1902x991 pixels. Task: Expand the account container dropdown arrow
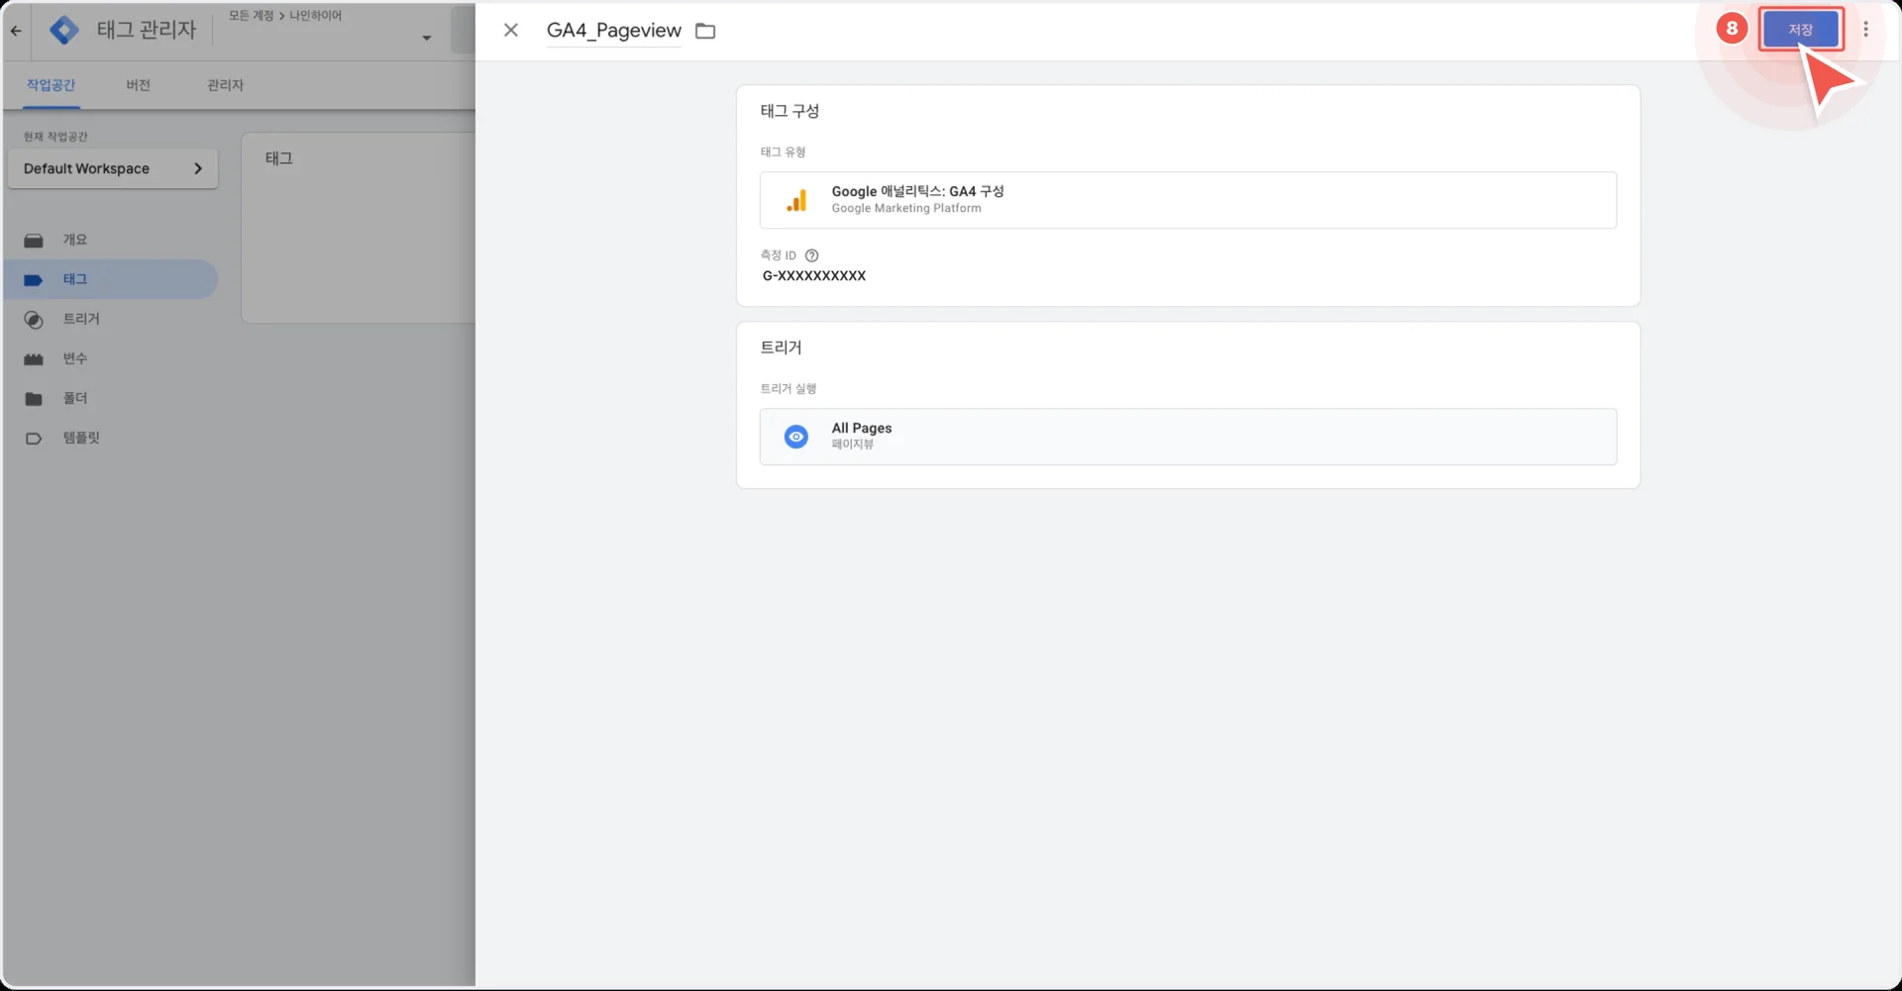[x=426, y=39]
